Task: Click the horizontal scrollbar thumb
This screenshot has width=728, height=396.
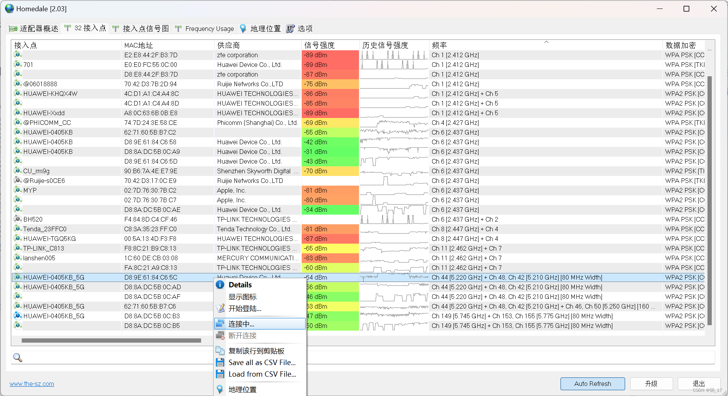Action: 111,341
